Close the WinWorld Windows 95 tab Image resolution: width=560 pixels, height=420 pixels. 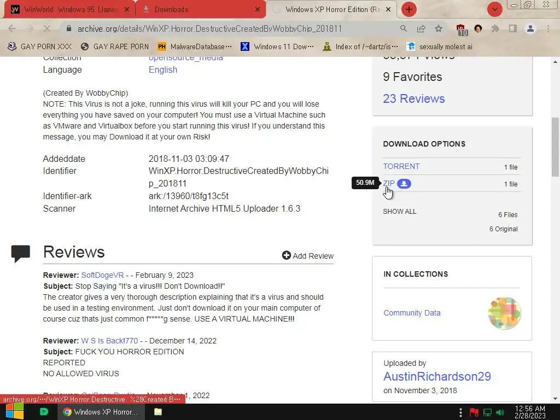coord(127,10)
